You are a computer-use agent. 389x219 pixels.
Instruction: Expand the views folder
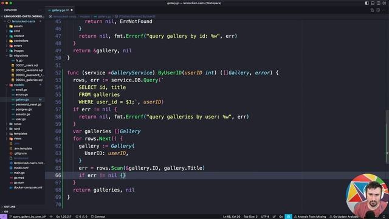click(x=18, y=139)
